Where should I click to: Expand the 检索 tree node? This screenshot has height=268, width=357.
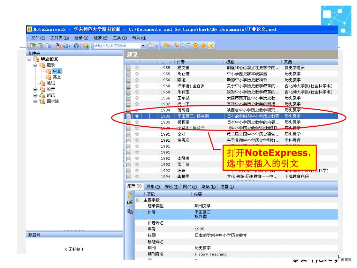(x=35, y=89)
